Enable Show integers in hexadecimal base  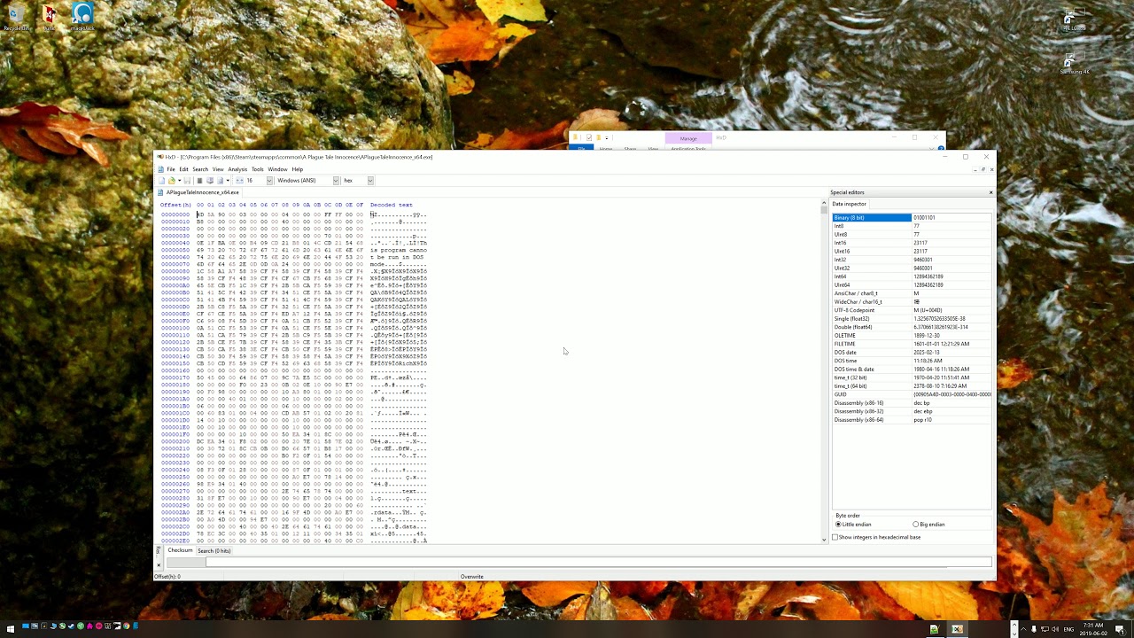click(876, 537)
